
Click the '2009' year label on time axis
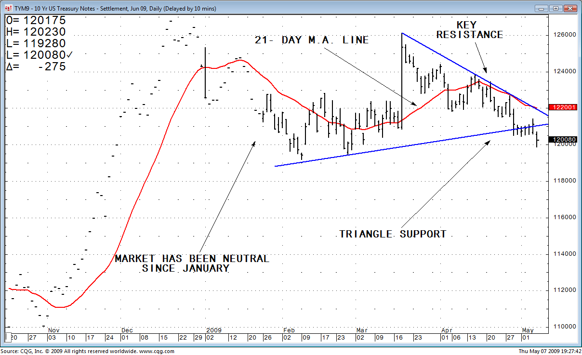pyautogui.click(x=213, y=330)
